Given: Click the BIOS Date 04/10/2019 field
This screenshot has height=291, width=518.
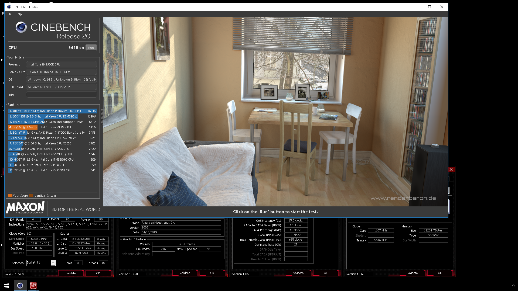Looking at the screenshot, I should tap(181, 232).
